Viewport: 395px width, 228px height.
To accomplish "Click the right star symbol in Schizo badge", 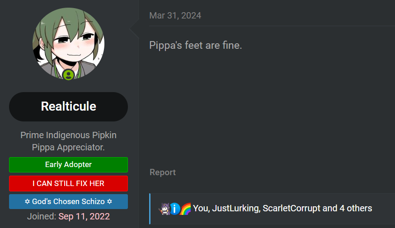I will click(109, 201).
